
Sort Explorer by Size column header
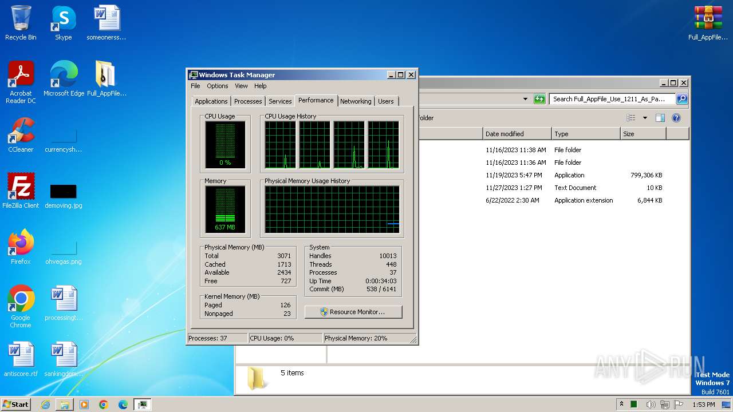(x=643, y=134)
